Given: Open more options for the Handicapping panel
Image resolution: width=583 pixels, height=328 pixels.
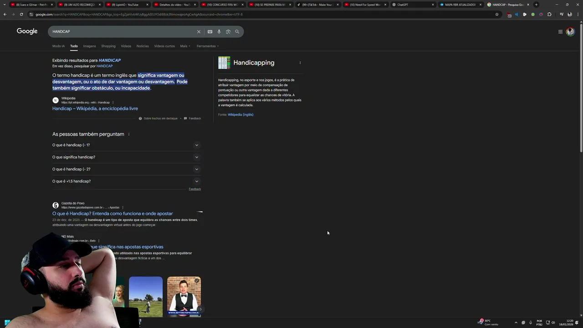Looking at the screenshot, I should coord(300,63).
